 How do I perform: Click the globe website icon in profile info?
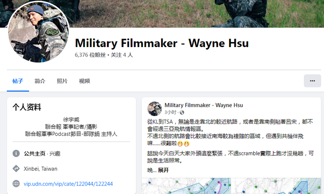[x=16, y=184]
